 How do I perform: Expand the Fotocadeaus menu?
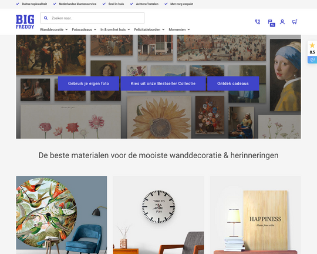pyautogui.click(x=84, y=29)
